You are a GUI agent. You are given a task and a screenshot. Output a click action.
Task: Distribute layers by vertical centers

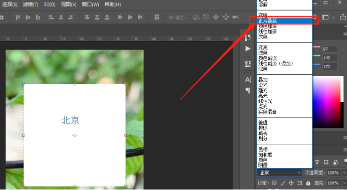pyautogui.click(x=97, y=17)
